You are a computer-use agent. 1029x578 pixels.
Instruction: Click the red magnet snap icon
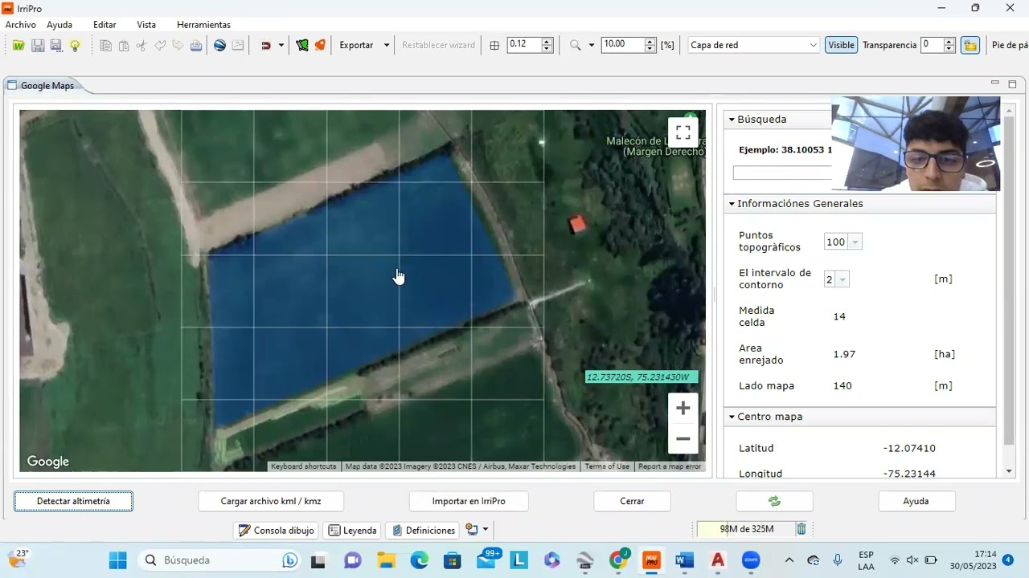click(x=266, y=46)
